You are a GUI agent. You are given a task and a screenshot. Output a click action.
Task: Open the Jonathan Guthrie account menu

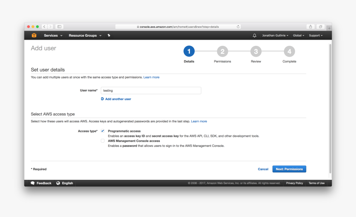click(275, 36)
